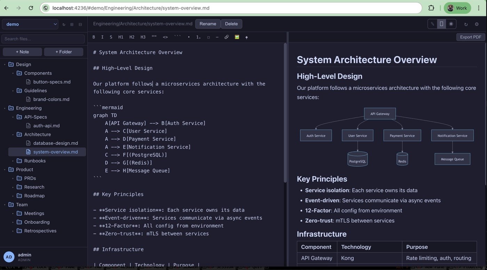Image resolution: width=487 pixels, height=270 pixels.
Task: Click the Research folder in Product
Action: click(x=34, y=187)
